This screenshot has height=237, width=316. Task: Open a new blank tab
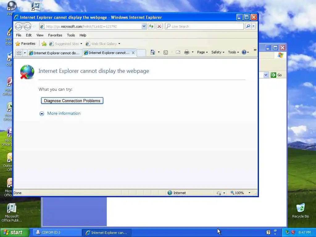(x=141, y=53)
